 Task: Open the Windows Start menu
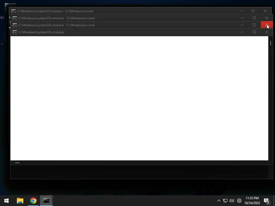(6, 201)
